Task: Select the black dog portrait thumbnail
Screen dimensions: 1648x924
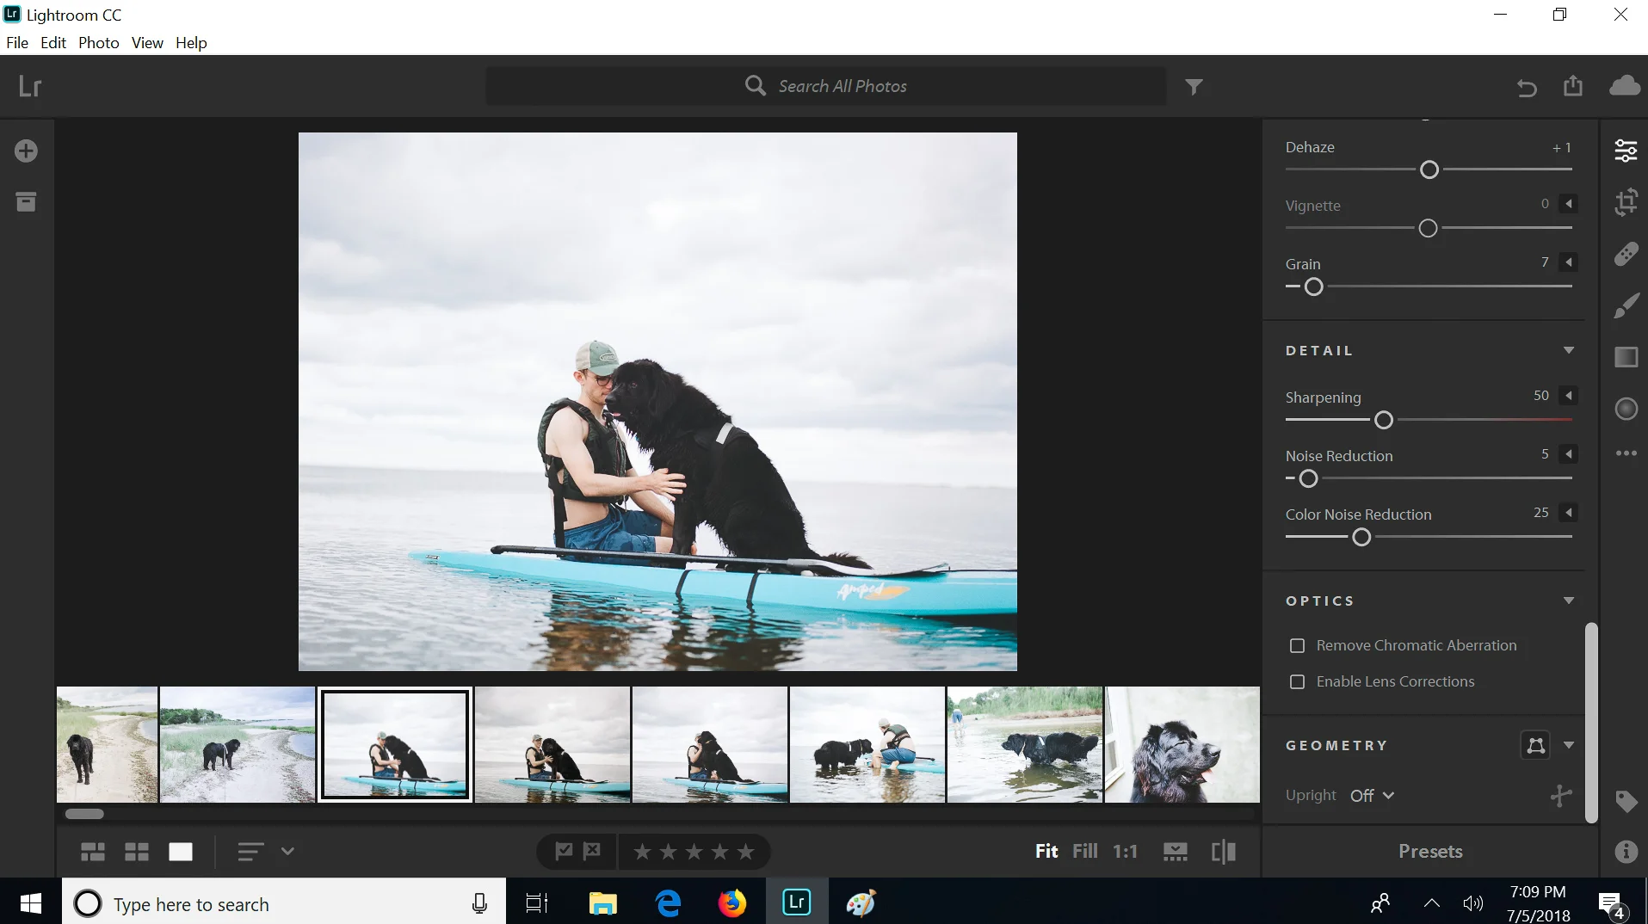Action: pos(1182,745)
